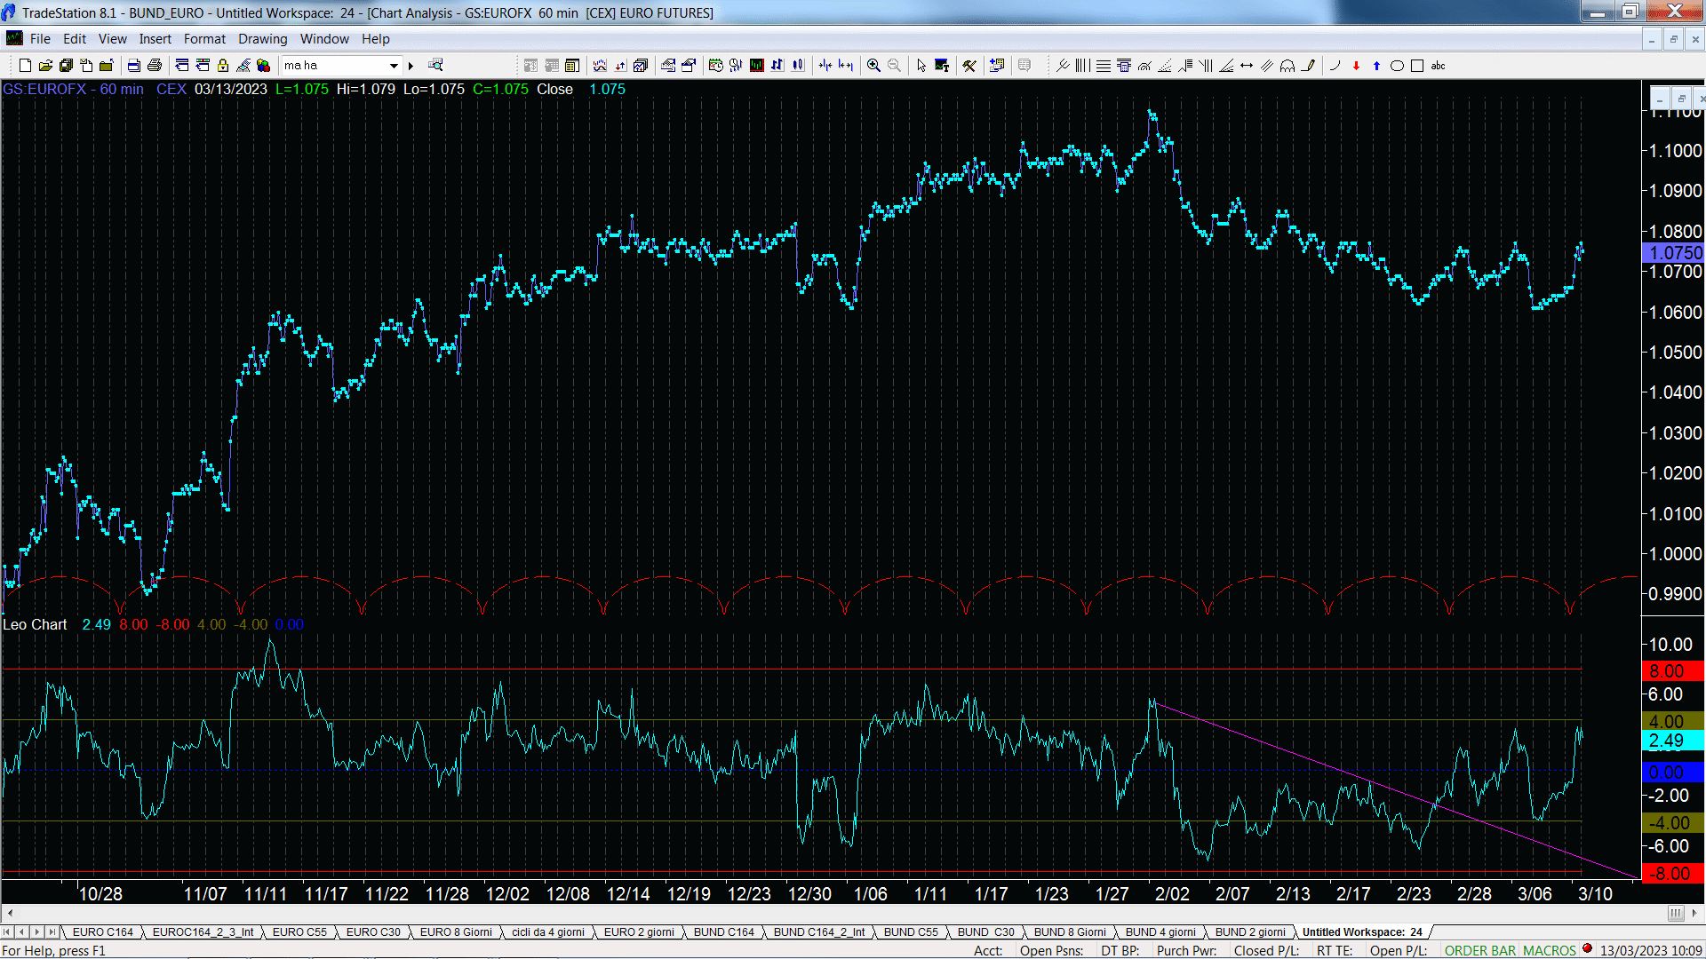The height and width of the screenshot is (959, 1706).
Task: Click the red 8.00 level label
Action: pos(1673,671)
